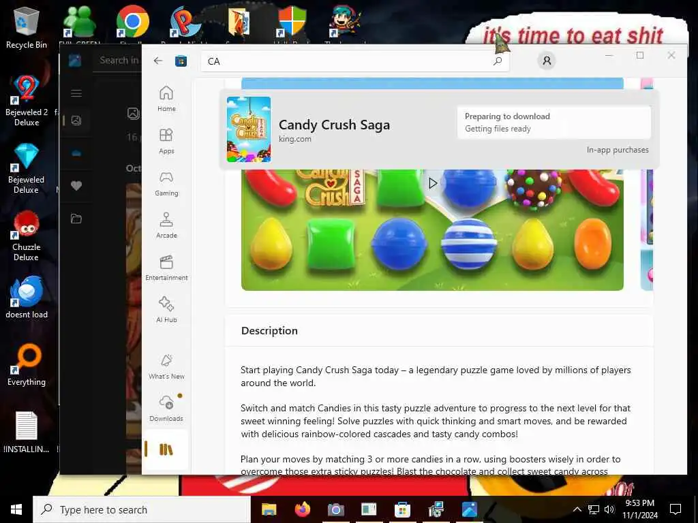698x523 pixels.
Task: Click the Candy Crush screenshot banner
Action: (432, 230)
